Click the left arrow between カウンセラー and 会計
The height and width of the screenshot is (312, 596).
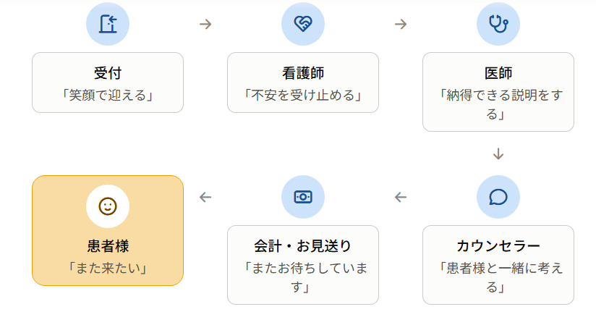click(401, 197)
